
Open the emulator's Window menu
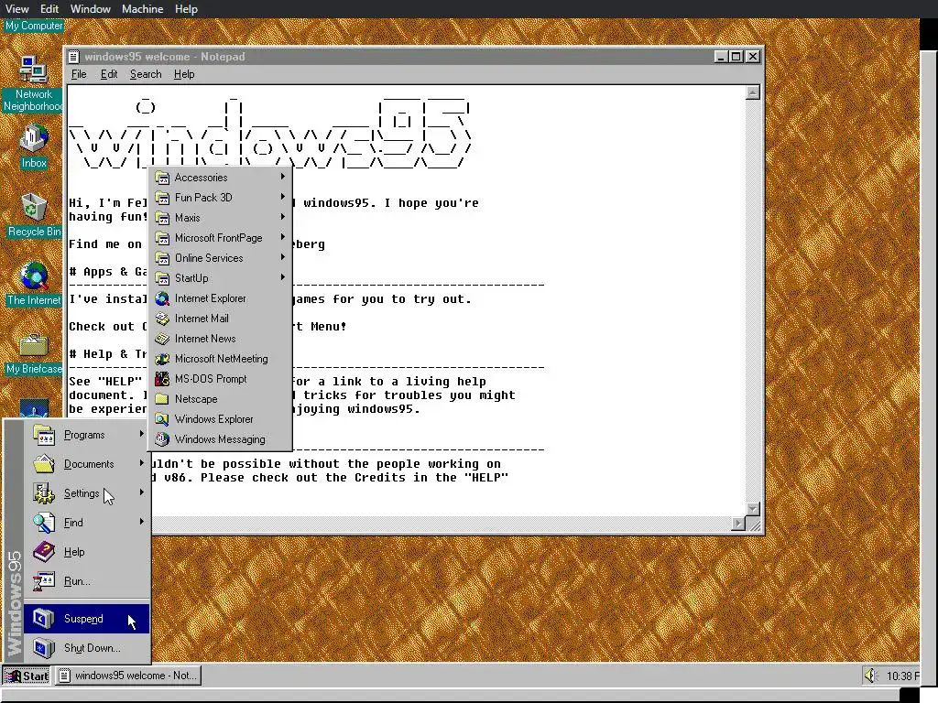91,9
